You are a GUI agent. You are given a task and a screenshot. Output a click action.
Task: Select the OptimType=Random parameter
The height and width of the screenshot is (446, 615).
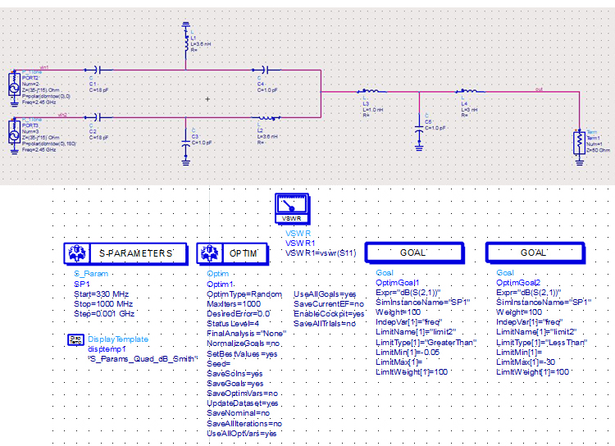tap(244, 294)
